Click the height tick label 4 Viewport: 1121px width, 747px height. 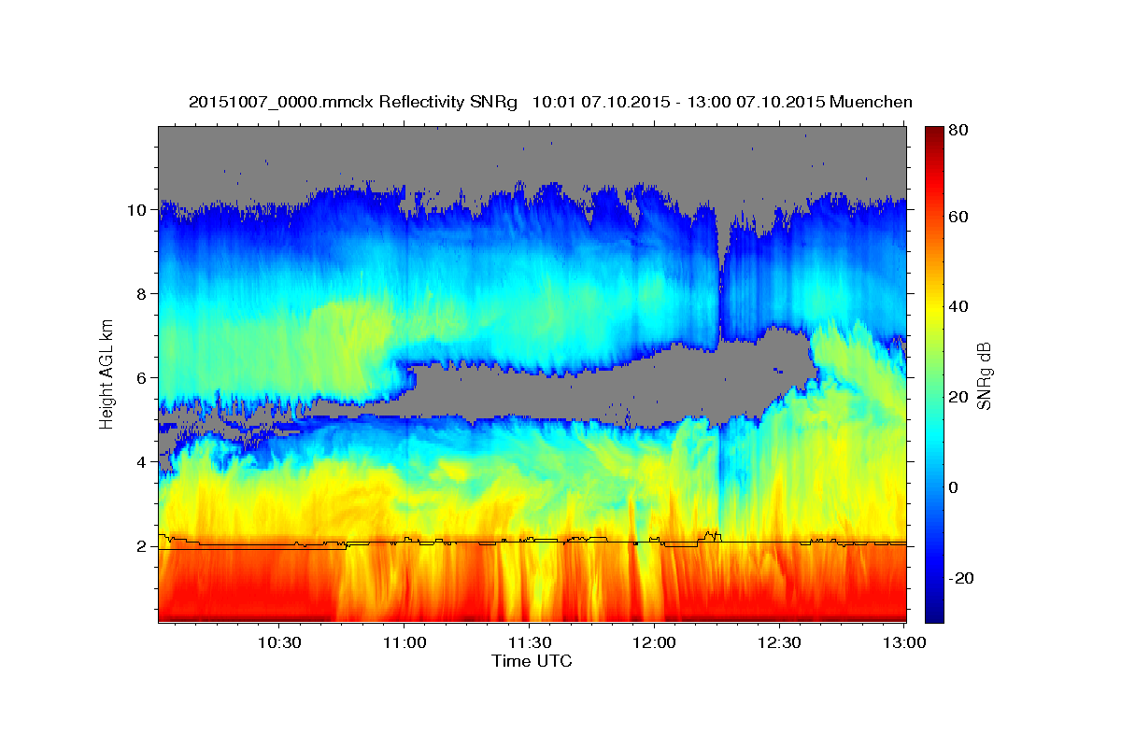point(141,462)
